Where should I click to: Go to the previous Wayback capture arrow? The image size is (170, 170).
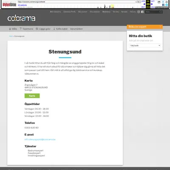[144, 4]
